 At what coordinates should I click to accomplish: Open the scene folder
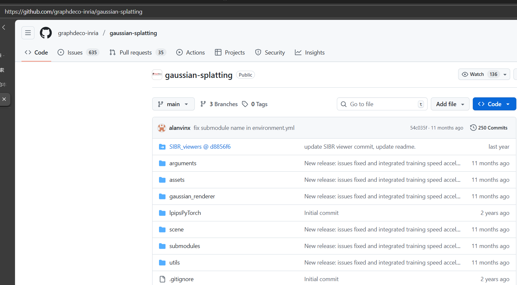[177, 229]
